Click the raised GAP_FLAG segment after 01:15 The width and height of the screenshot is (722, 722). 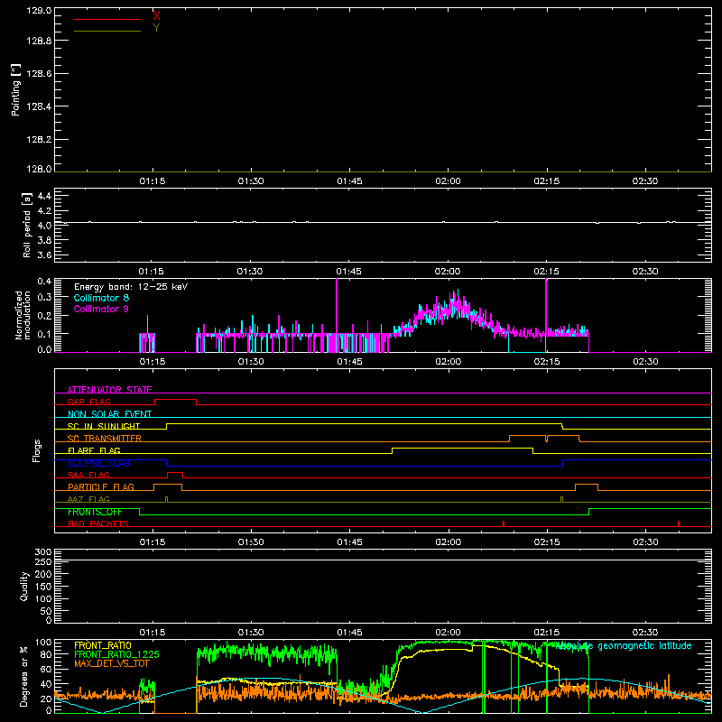175,399
